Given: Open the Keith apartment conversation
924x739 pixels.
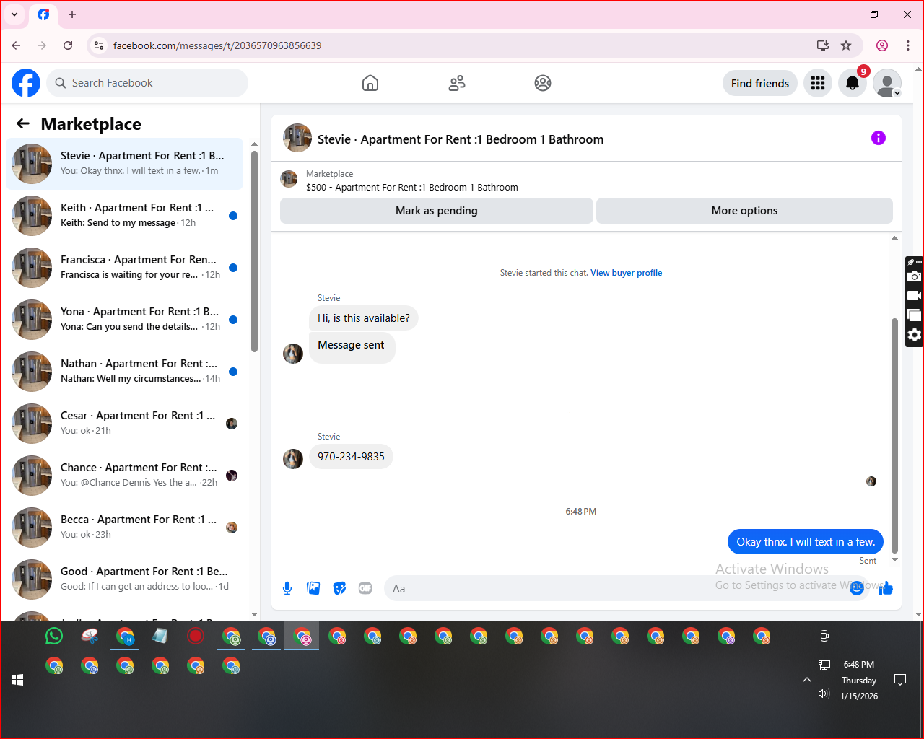Looking at the screenshot, I should pos(125,216).
